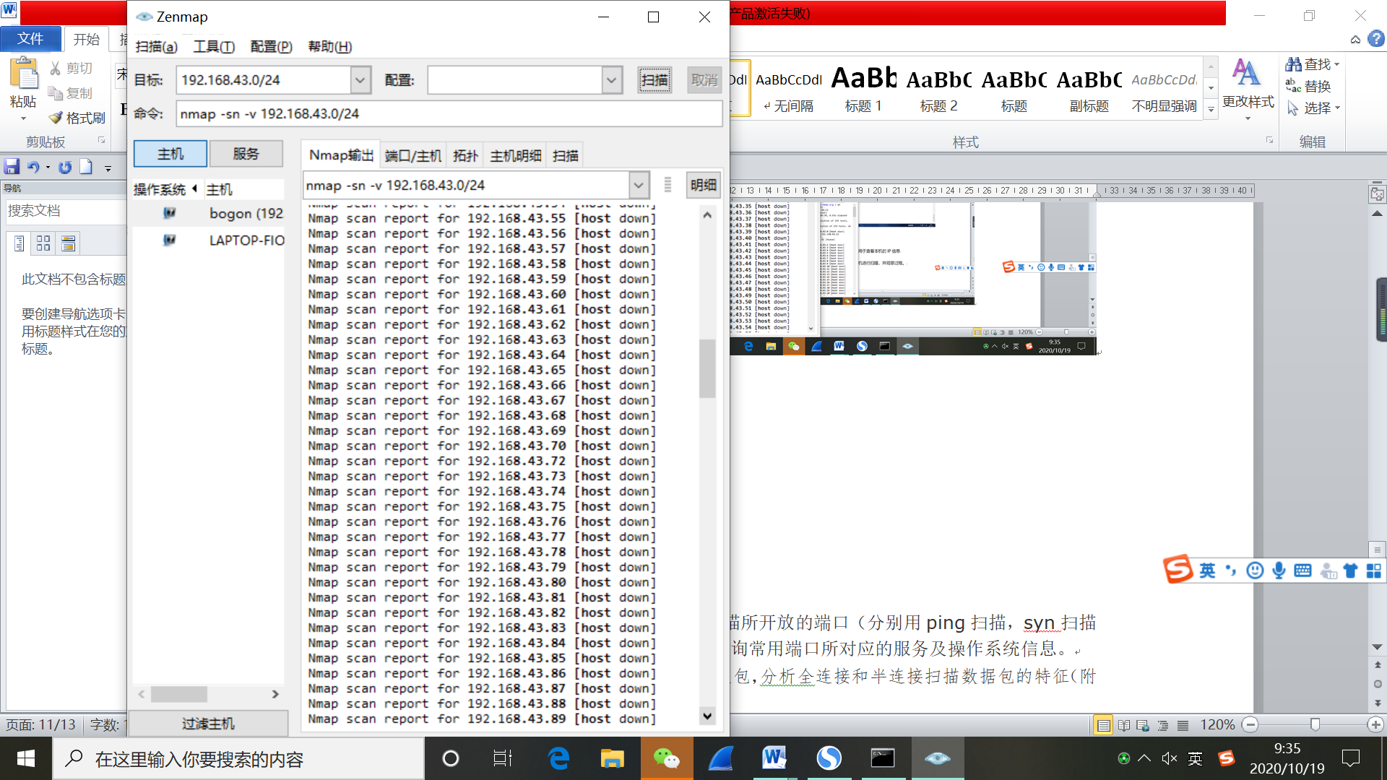This screenshot has height=780, width=1387.
Task: Expand the target address dropdown
Action: [x=360, y=80]
